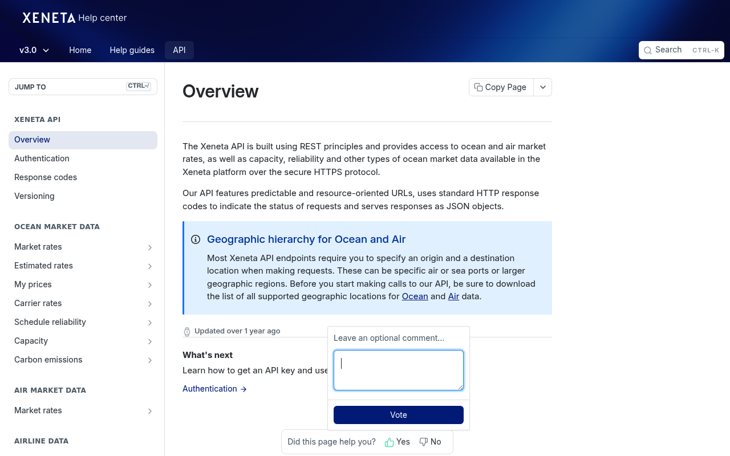The width and height of the screenshot is (730, 456).
Task: Open the Ocean locations link
Action: [x=415, y=296]
